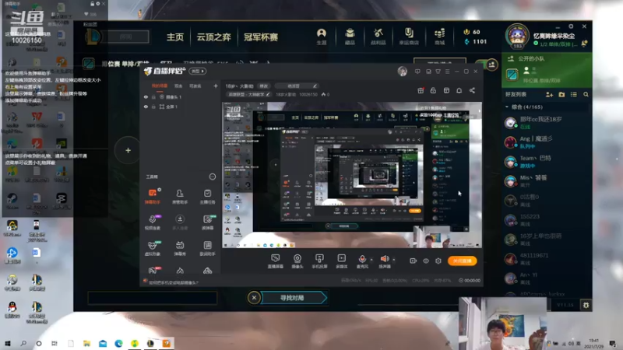The width and height of the screenshot is (623, 350).
Task: Open 房管助手 tool icon
Action: coord(180,196)
